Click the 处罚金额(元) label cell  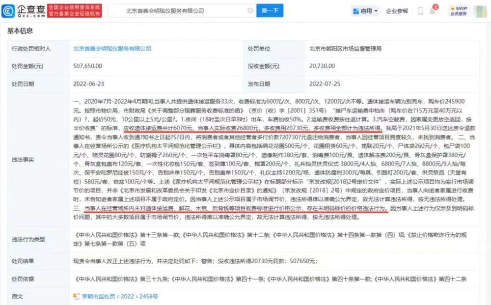point(38,66)
